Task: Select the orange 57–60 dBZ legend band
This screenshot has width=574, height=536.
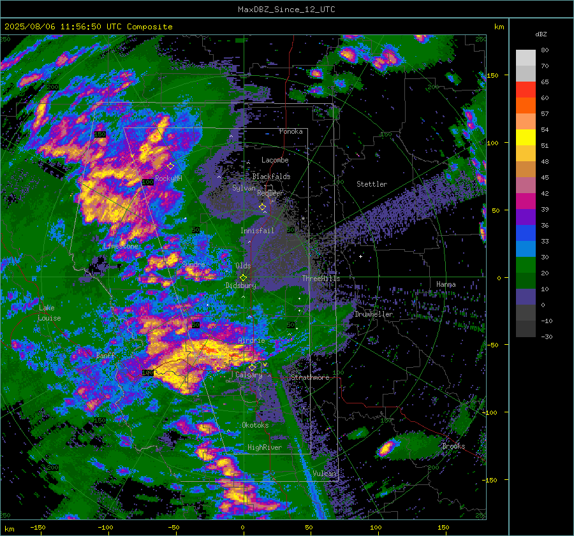Action: 526,106
